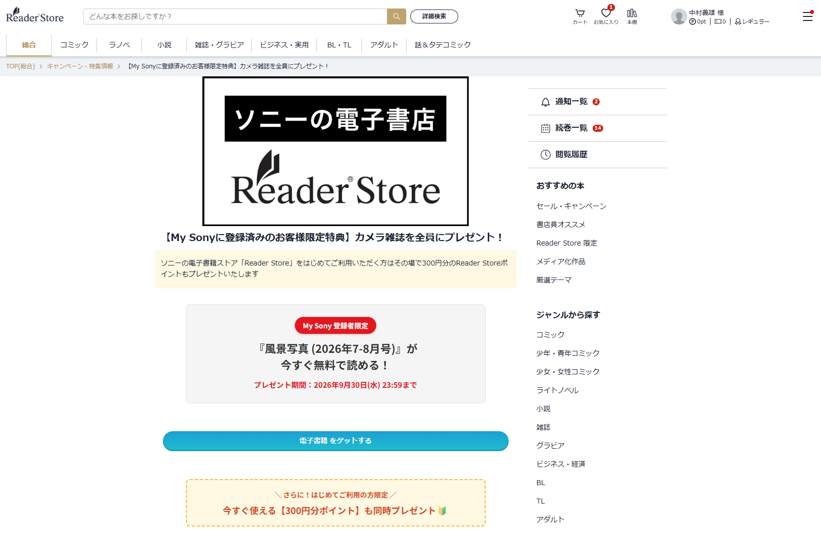Click メディア化作品 link
Viewport: 821px width, 539px height.
(x=561, y=262)
